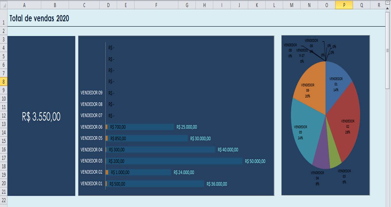Select column R header
Viewport: 391px width, 207px height.
[x=378, y=5]
